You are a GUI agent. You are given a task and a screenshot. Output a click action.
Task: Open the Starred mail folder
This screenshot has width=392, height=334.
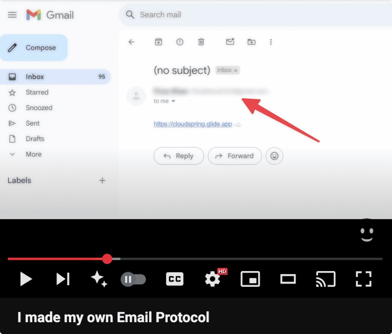37,92
